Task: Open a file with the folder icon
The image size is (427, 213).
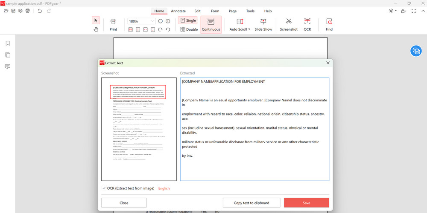Action: [x=6, y=11]
